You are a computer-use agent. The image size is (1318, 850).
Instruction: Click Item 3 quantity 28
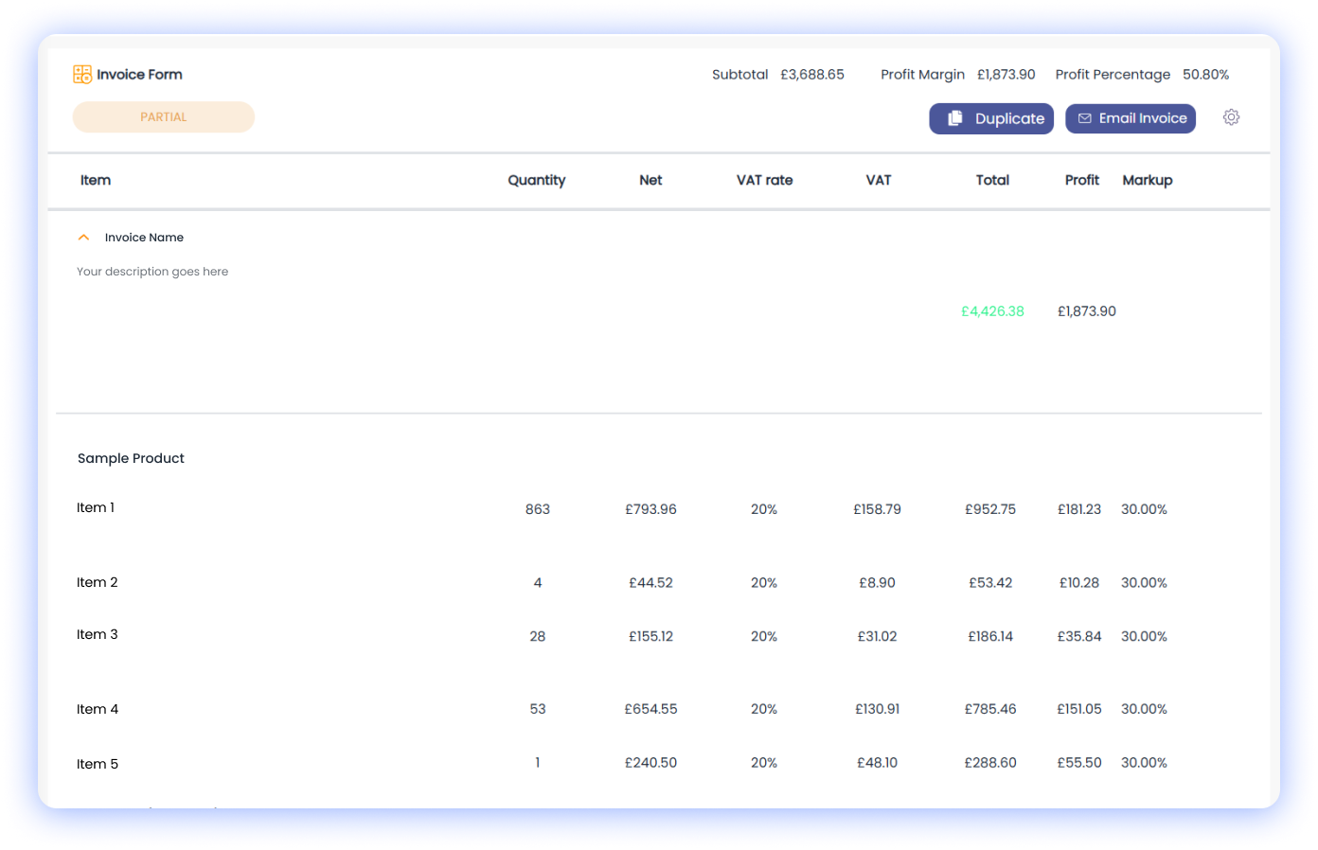click(538, 636)
